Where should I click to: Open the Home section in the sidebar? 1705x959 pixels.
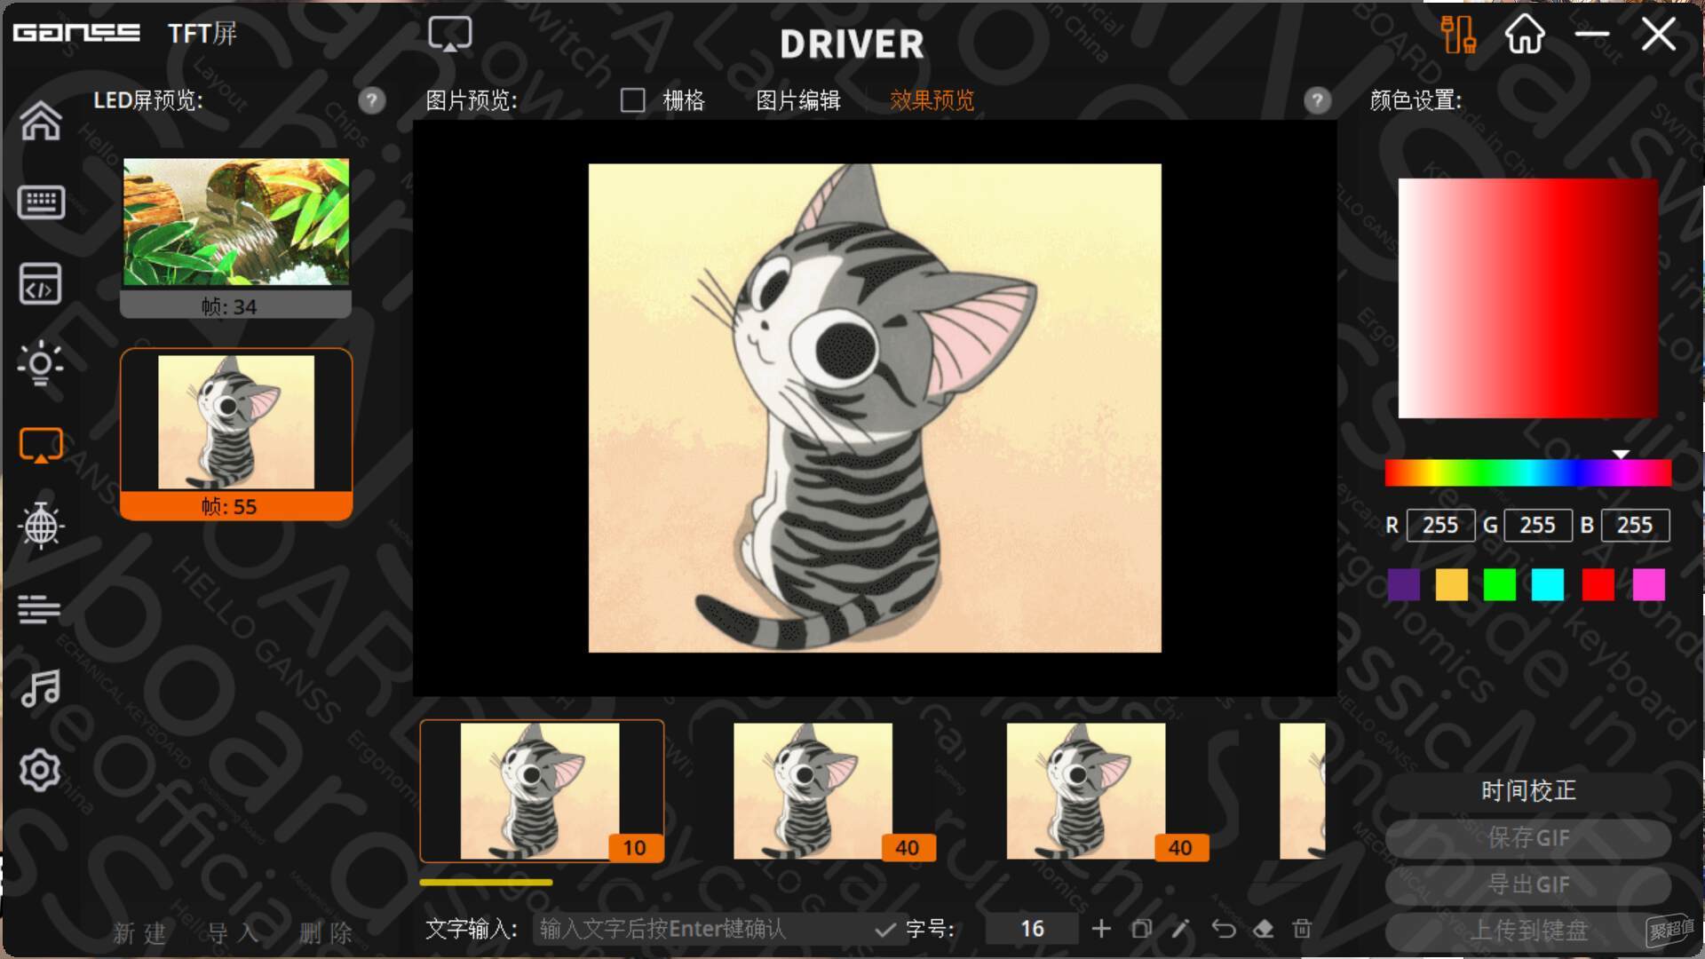pyautogui.click(x=41, y=122)
